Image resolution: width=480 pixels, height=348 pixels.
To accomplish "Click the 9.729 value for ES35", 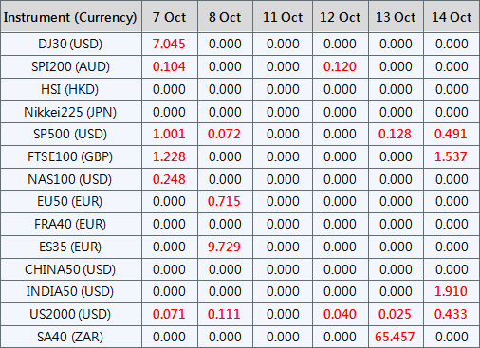I will pyautogui.click(x=224, y=247).
